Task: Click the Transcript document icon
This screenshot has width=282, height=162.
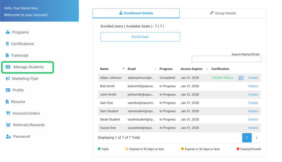Action: click(7, 55)
